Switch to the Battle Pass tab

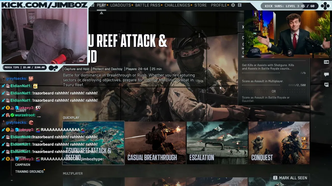pyautogui.click(x=148, y=5)
